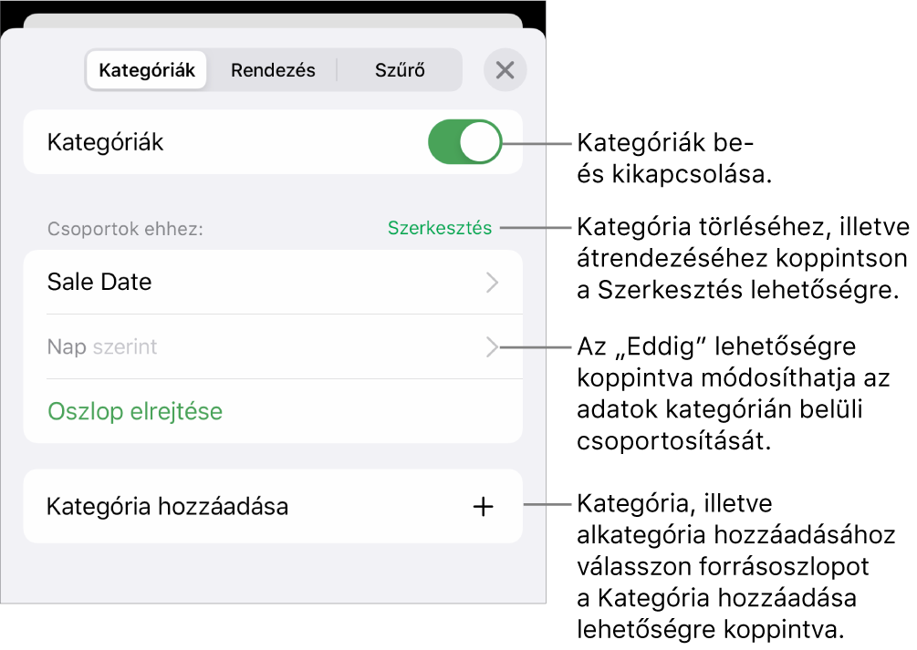Switch categories off with the toggle control

tap(464, 141)
